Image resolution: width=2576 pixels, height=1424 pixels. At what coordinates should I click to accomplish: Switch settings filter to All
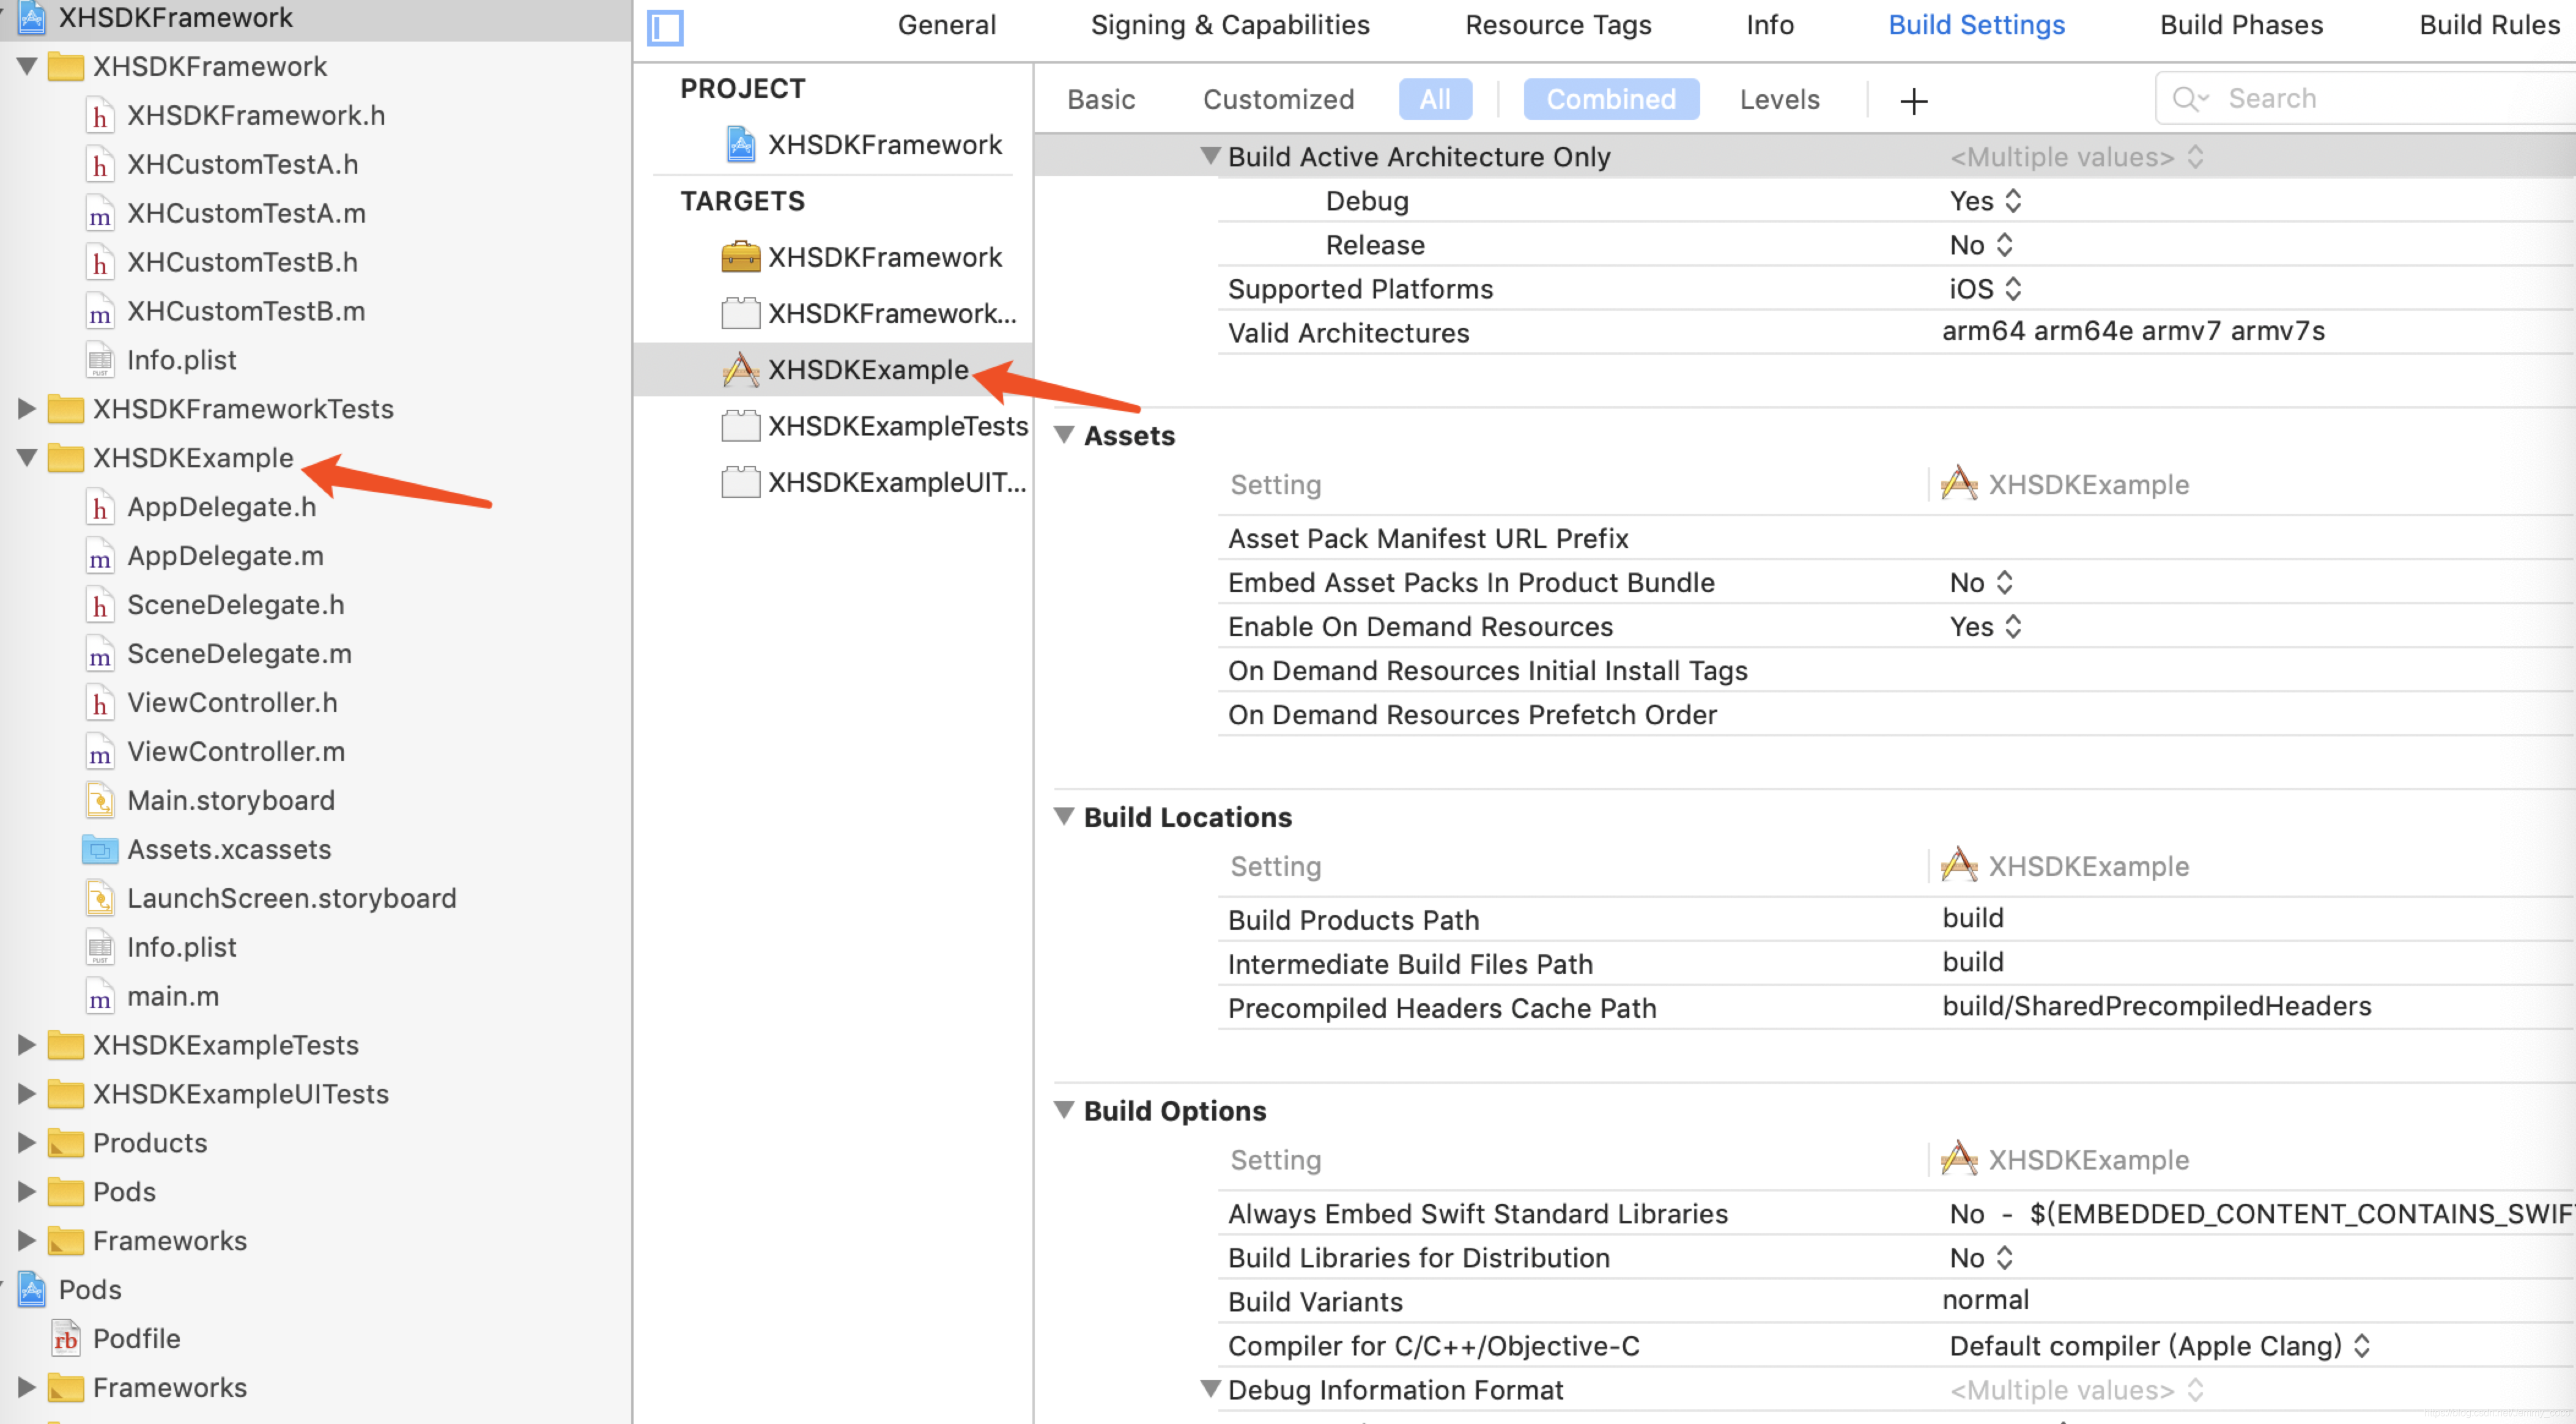(x=1434, y=99)
